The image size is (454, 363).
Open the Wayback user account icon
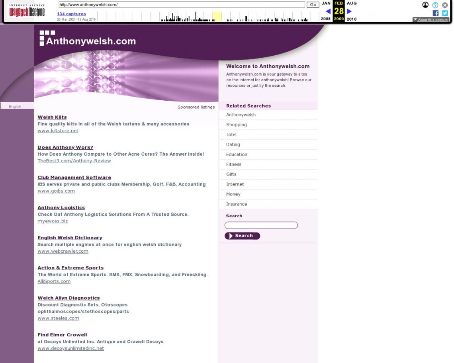point(425,5)
